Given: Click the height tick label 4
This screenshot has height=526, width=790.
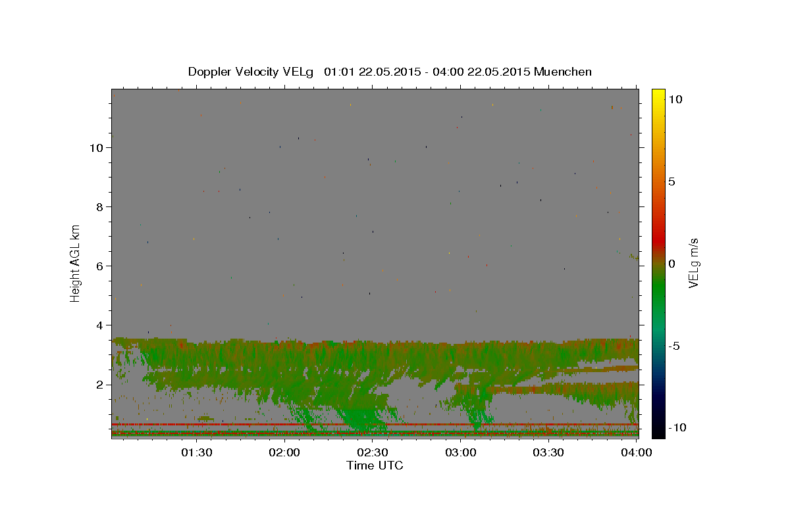Looking at the screenshot, I should coord(99,325).
